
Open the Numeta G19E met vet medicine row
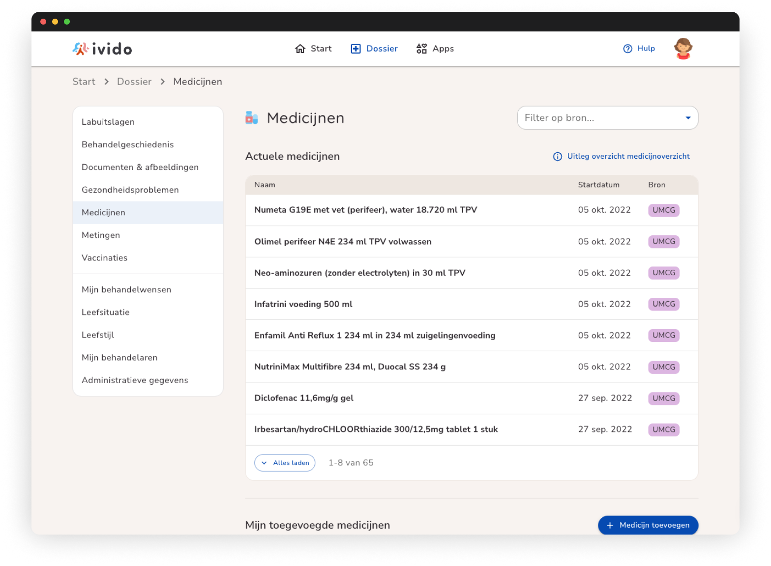[x=472, y=210]
